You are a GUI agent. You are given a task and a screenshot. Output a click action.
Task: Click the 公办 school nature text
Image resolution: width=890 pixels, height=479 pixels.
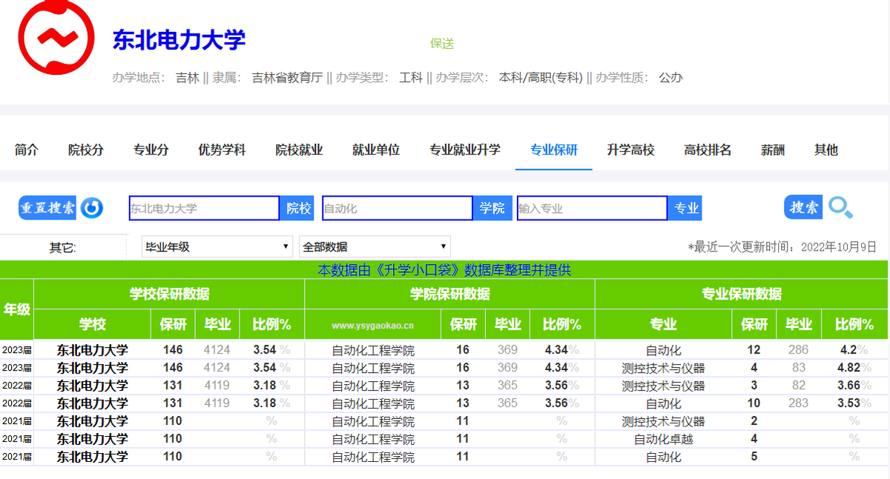point(670,77)
